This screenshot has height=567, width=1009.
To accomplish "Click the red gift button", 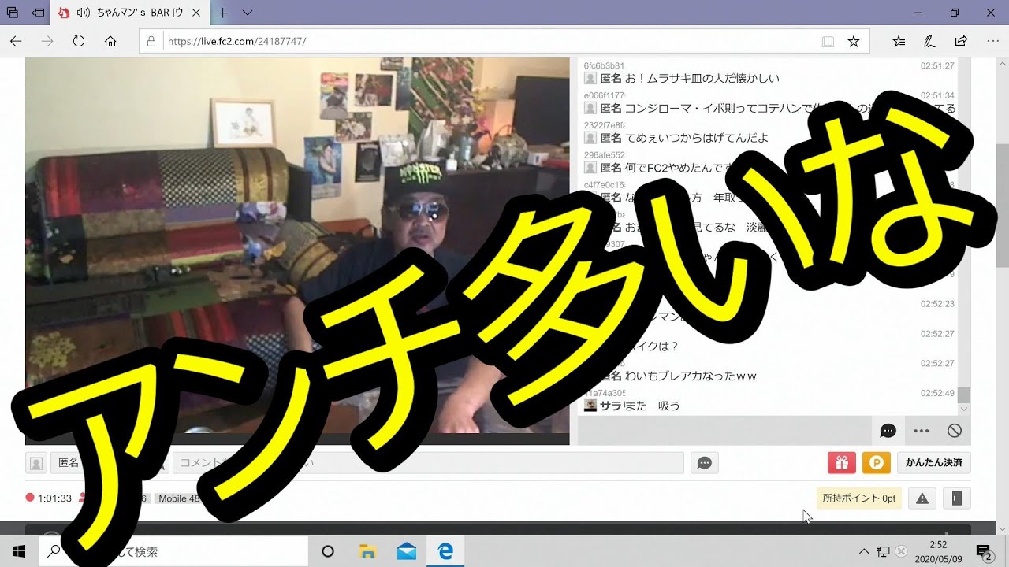I will (842, 463).
